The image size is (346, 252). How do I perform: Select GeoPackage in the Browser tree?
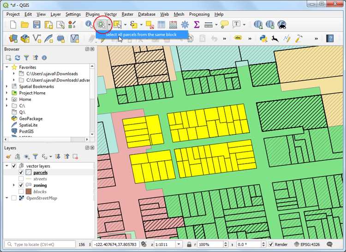click(30, 118)
